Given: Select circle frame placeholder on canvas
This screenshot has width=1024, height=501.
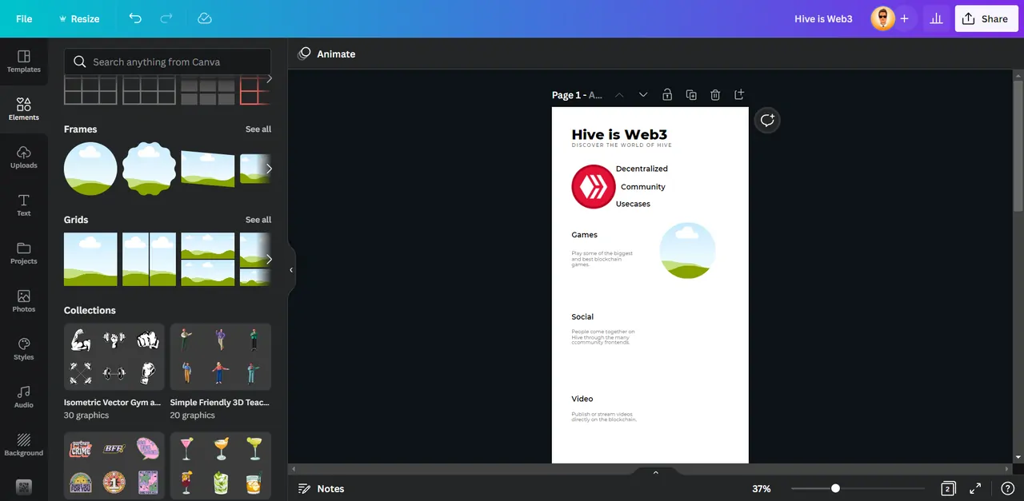Looking at the screenshot, I should (687, 250).
